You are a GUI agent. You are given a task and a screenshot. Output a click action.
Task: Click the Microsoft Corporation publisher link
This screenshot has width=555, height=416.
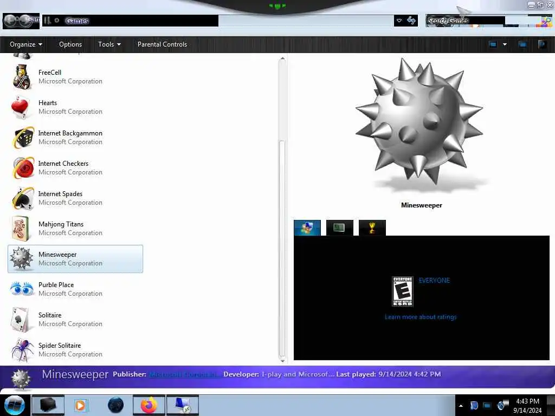185,374
